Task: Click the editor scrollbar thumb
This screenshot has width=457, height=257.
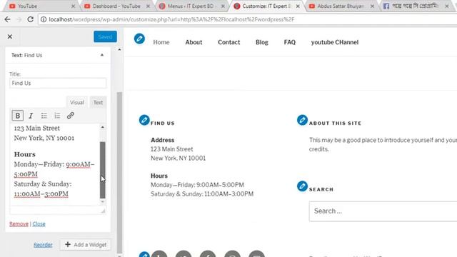Action: [103, 170]
